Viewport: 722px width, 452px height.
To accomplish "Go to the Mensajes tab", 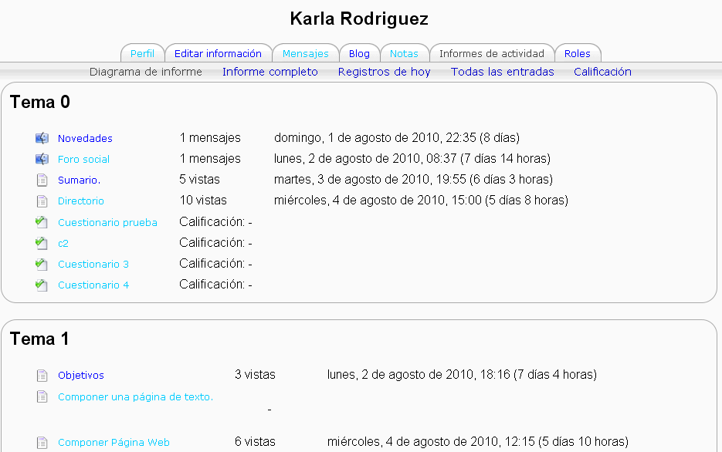I will (x=305, y=54).
